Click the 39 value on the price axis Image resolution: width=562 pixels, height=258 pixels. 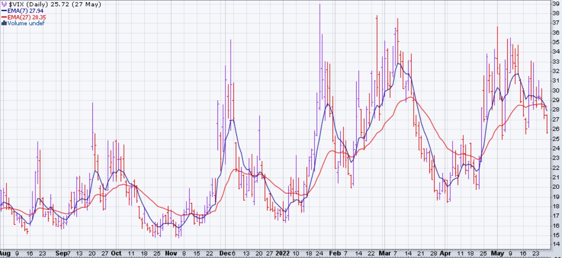point(556,4)
